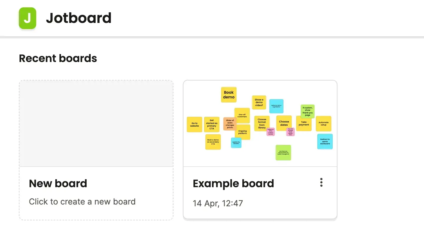The image size is (424, 238).
Task: Click the "14 Apr, 12:47" timestamp
Action: 218,203
